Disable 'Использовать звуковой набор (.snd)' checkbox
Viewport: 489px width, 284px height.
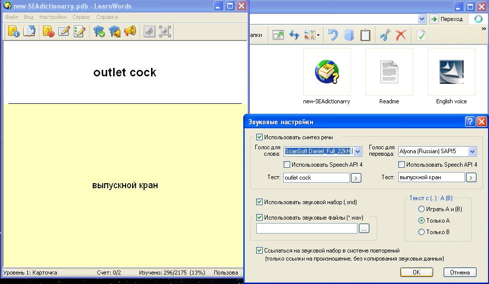pyautogui.click(x=259, y=202)
